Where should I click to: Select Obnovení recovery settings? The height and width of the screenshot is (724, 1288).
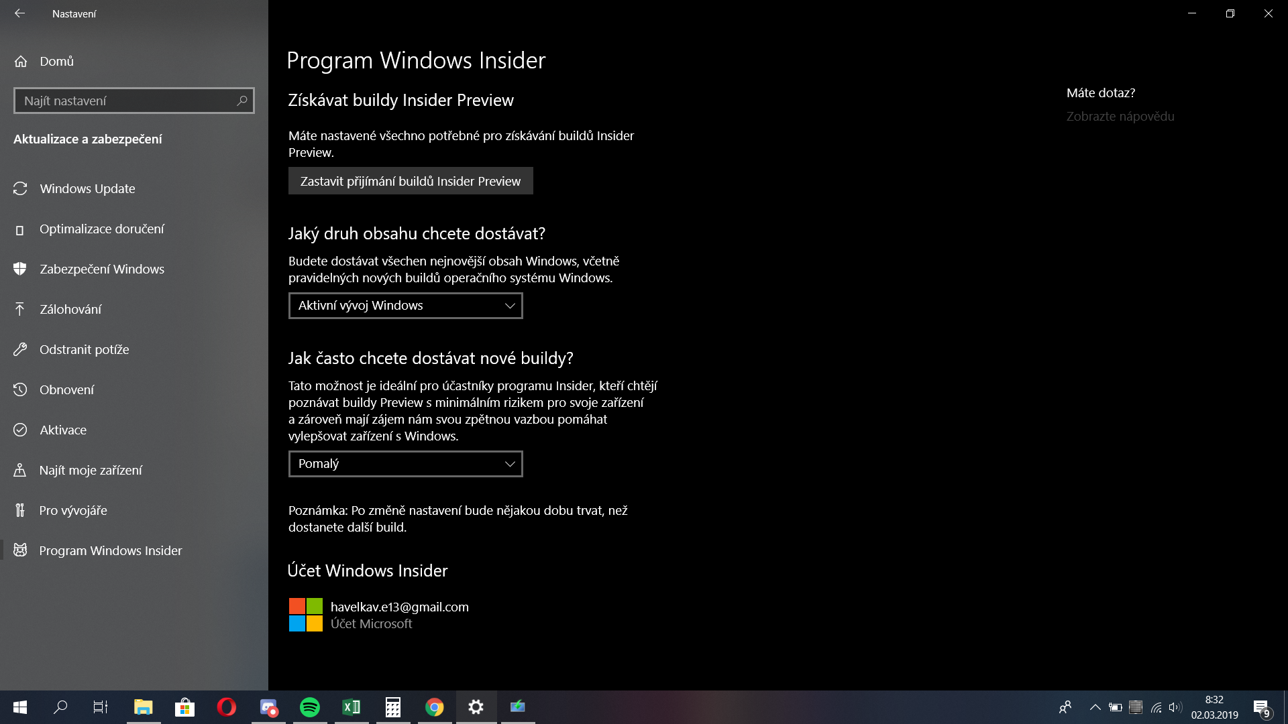pyautogui.click(x=66, y=389)
